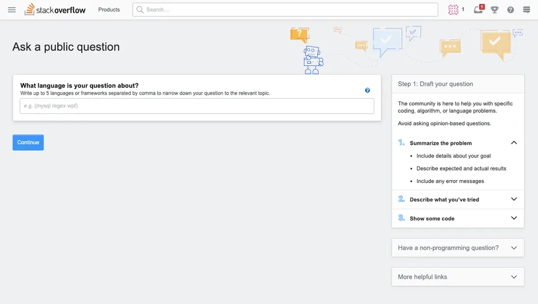Open the achievements trophy
The width and height of the screenshot is (538, 304).
pos(494,10)
